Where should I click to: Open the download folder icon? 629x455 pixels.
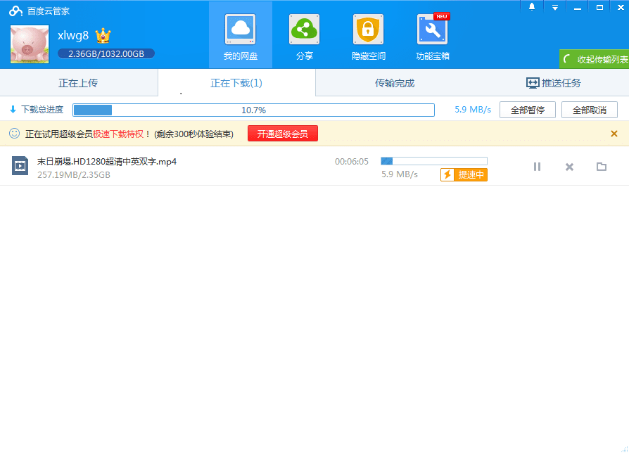[x=602, y=167]
